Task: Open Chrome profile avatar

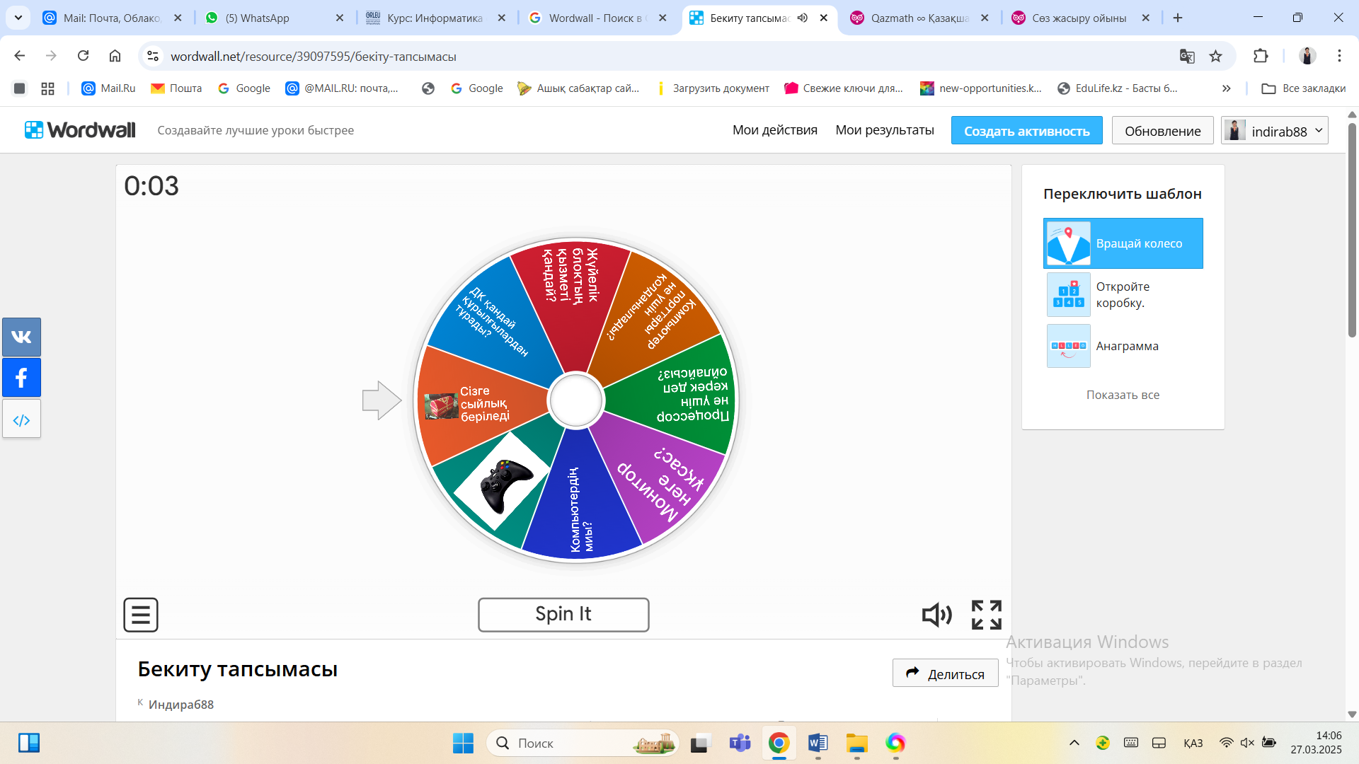Action: 1307,56
